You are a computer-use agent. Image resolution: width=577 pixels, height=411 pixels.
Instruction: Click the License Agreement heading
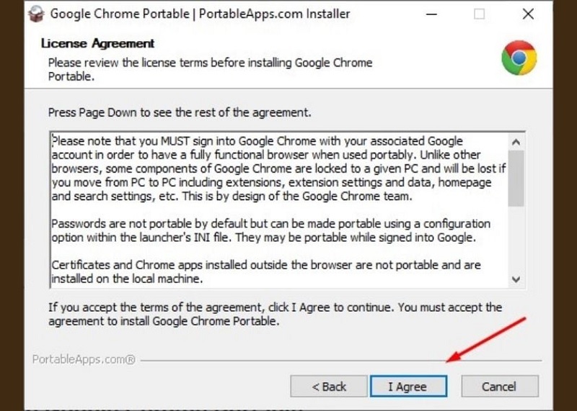click(98, 44)
